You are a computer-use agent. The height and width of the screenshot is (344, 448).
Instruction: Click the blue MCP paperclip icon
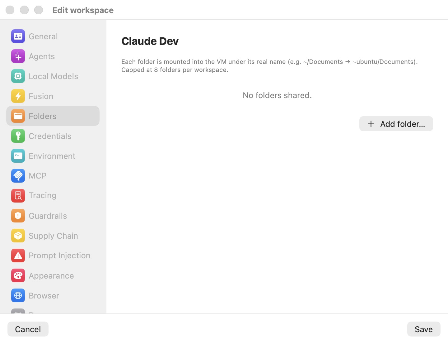[x=18, y=176]
